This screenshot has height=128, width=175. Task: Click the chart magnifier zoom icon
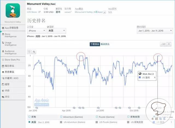(x=34, y=52)
